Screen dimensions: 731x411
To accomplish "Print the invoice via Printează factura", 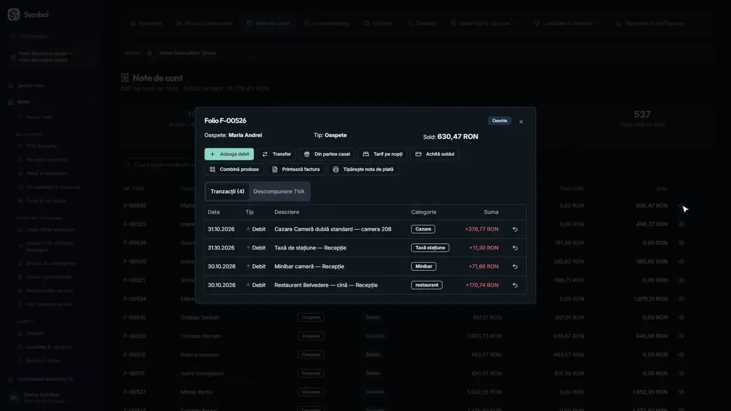I will click(x=296, y=170).
